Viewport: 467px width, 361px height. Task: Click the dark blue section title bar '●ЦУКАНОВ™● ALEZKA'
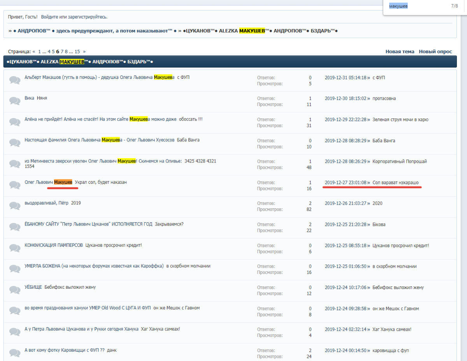click(230, 62)
